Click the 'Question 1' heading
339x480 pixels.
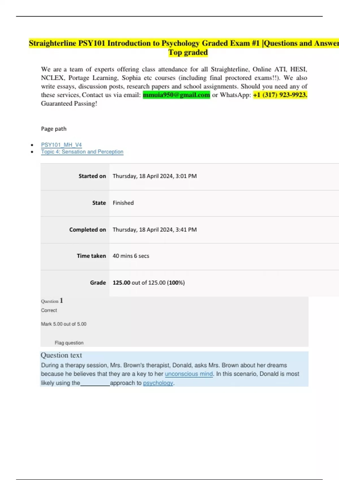(x=52, y=301)
